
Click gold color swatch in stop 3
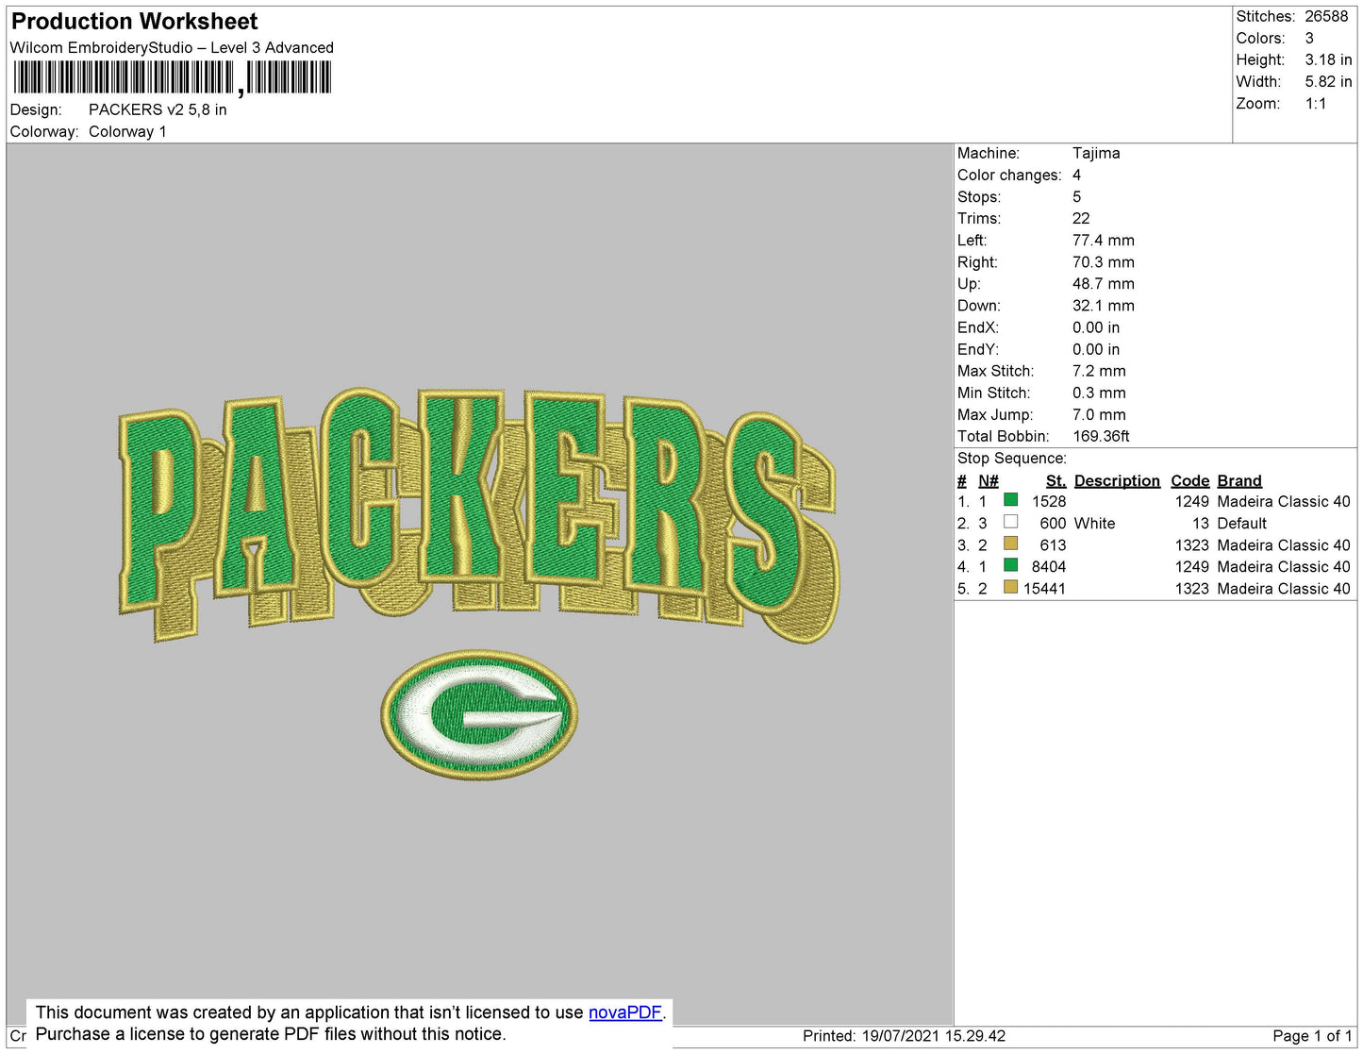tap(1011, 544)
